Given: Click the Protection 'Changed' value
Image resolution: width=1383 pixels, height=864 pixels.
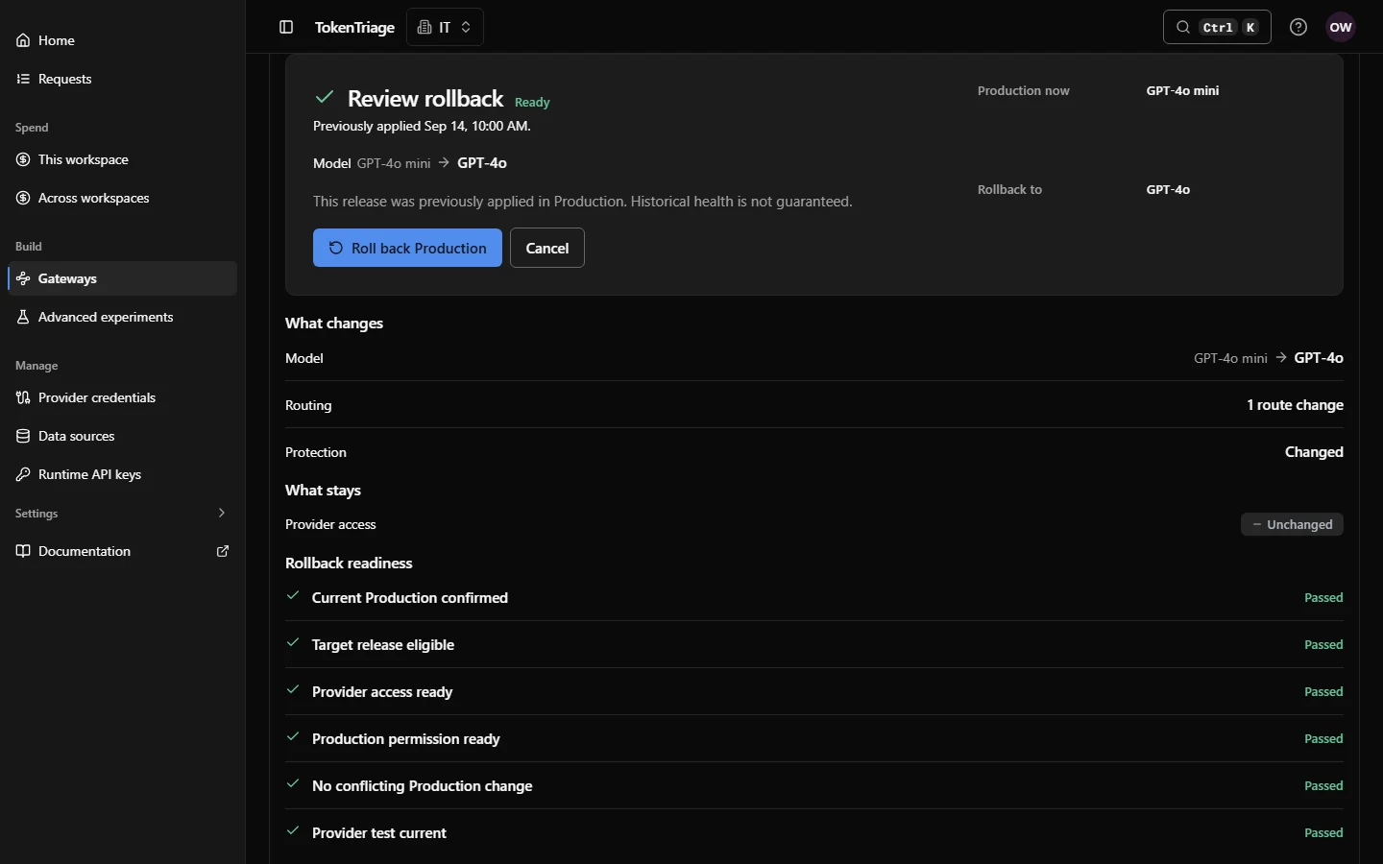Looking at the screenshot, I should pyautogui.click(x=1314, y=452).
